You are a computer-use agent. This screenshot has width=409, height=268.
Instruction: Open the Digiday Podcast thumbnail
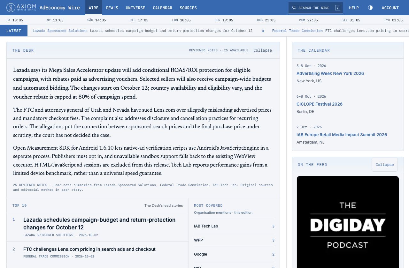click(x=348, y=222)
